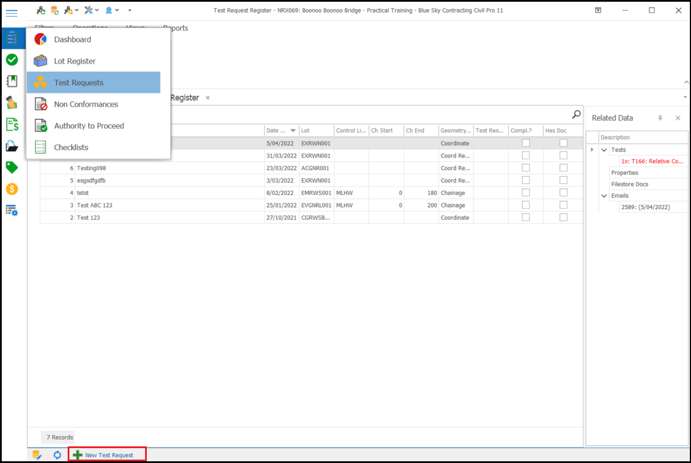Open the folder icon in sidebar
The height and width of the screenshot is (463, 691).
point(11,146)
